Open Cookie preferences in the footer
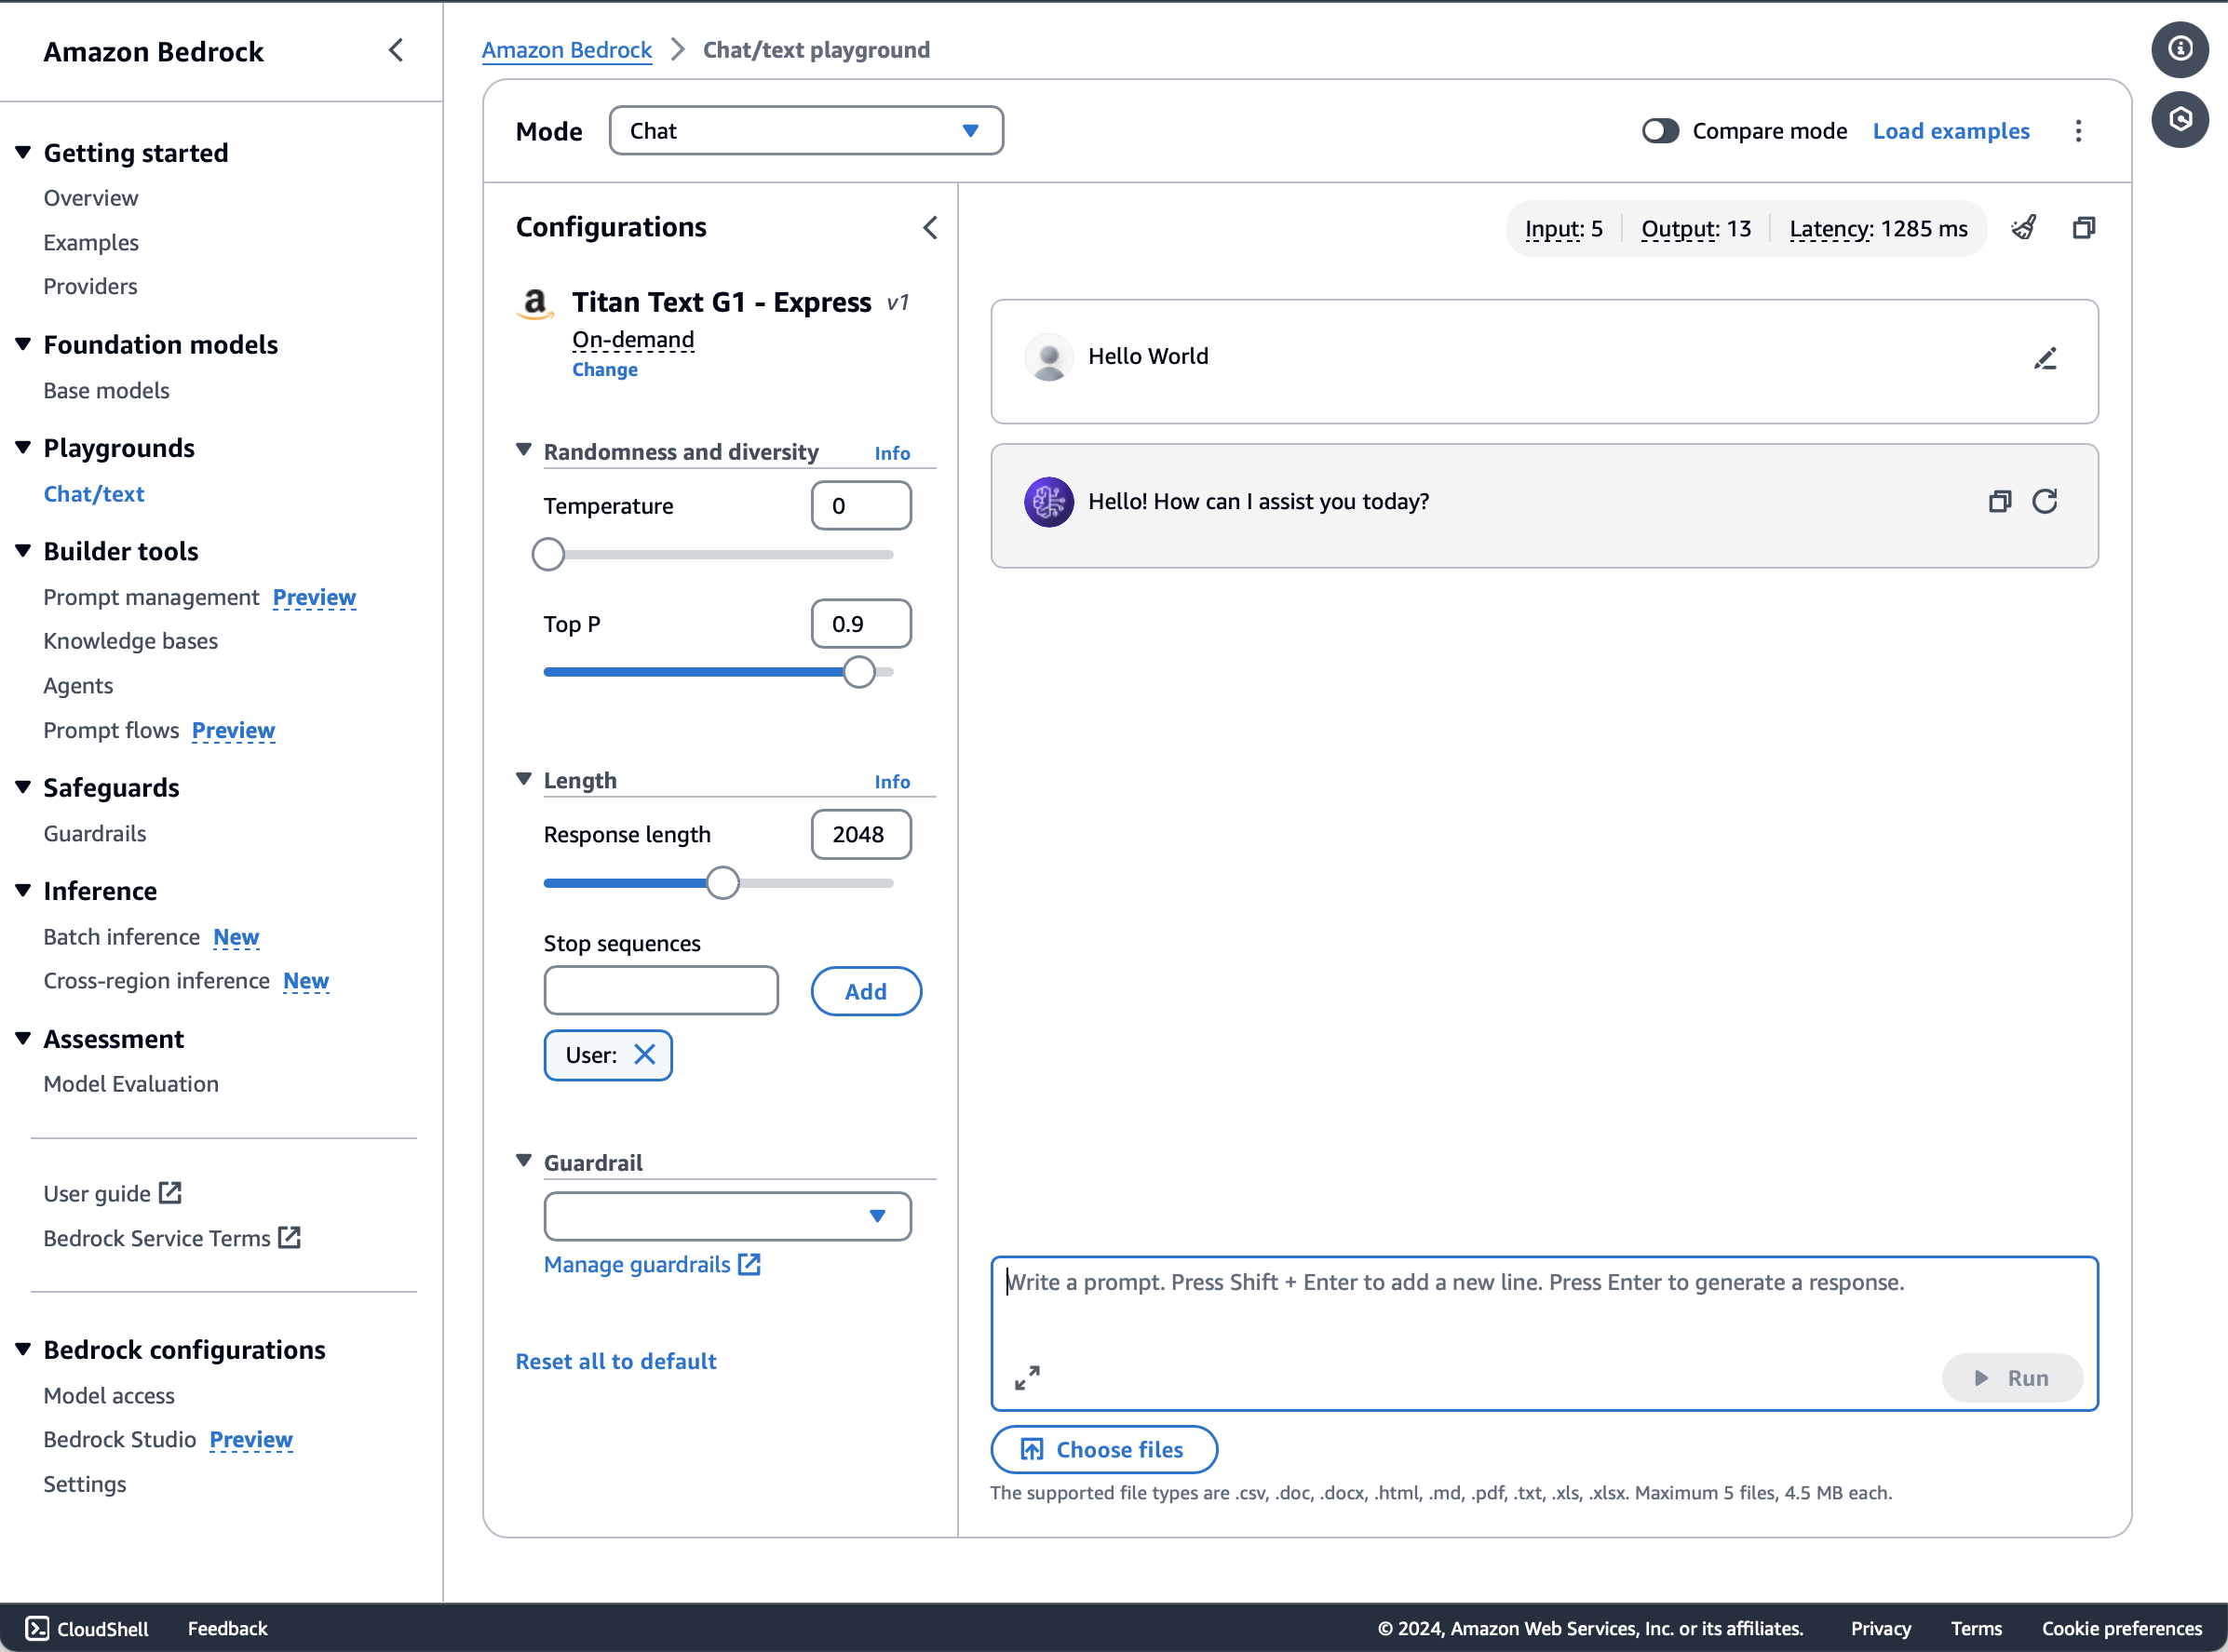This screenshot has height=1652, width=2228. click(x=2121, y=1628)
